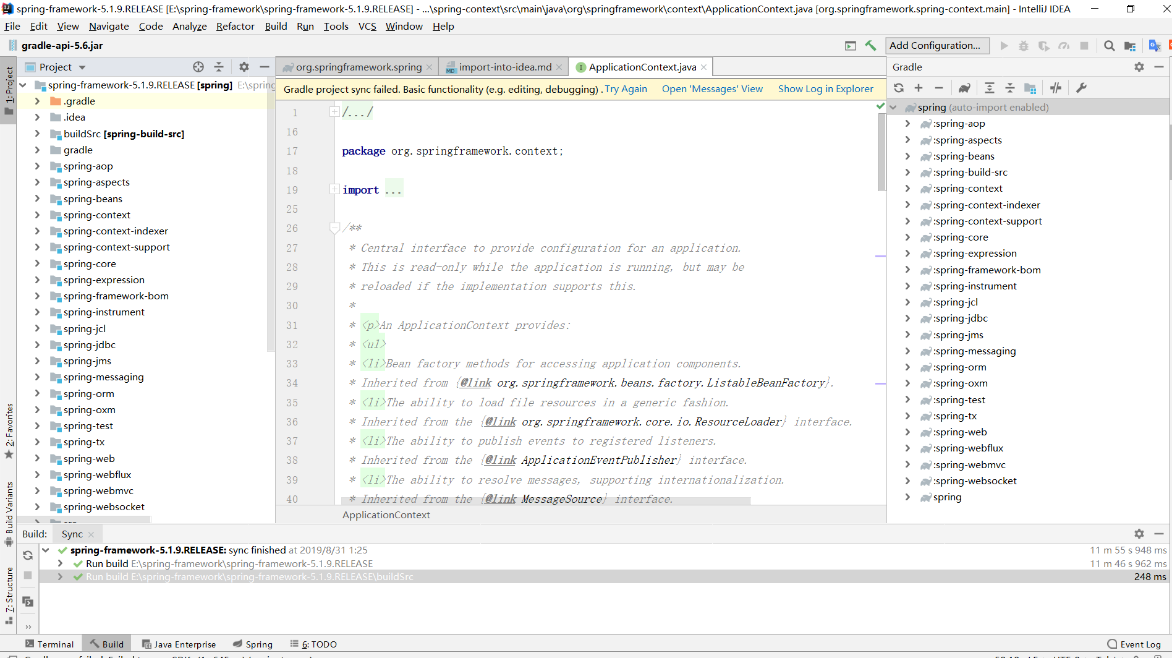The height and width of the screenshot is (658, 1172).
Task: Hide the Gradle tool window
Action: (x=1159, y=67)
